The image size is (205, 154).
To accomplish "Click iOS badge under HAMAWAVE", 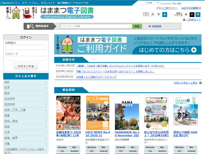I will [x=121, y=151].
